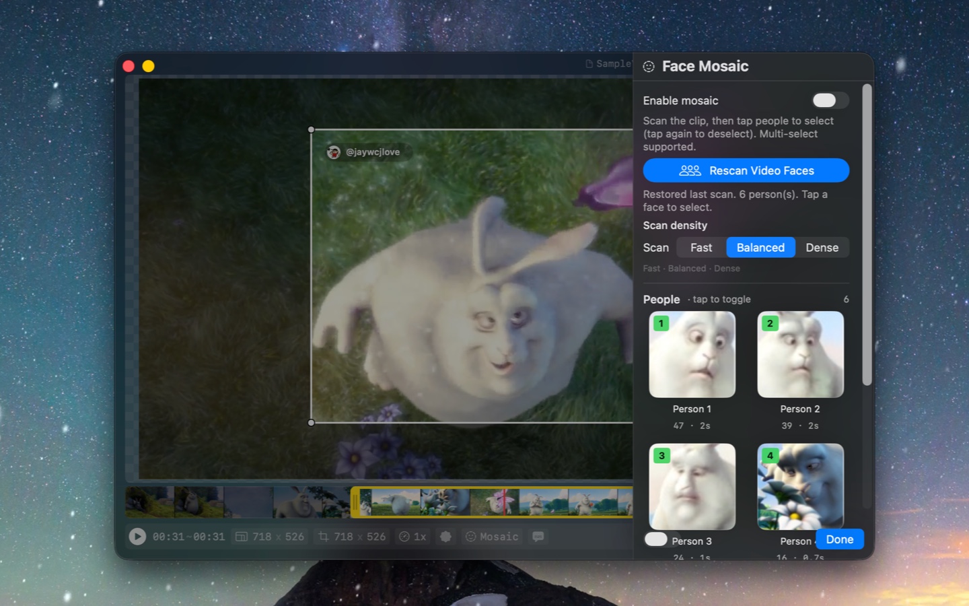Open the 718 x 526 canvas size control
The image size is (969, 606).
coord(269,537)
